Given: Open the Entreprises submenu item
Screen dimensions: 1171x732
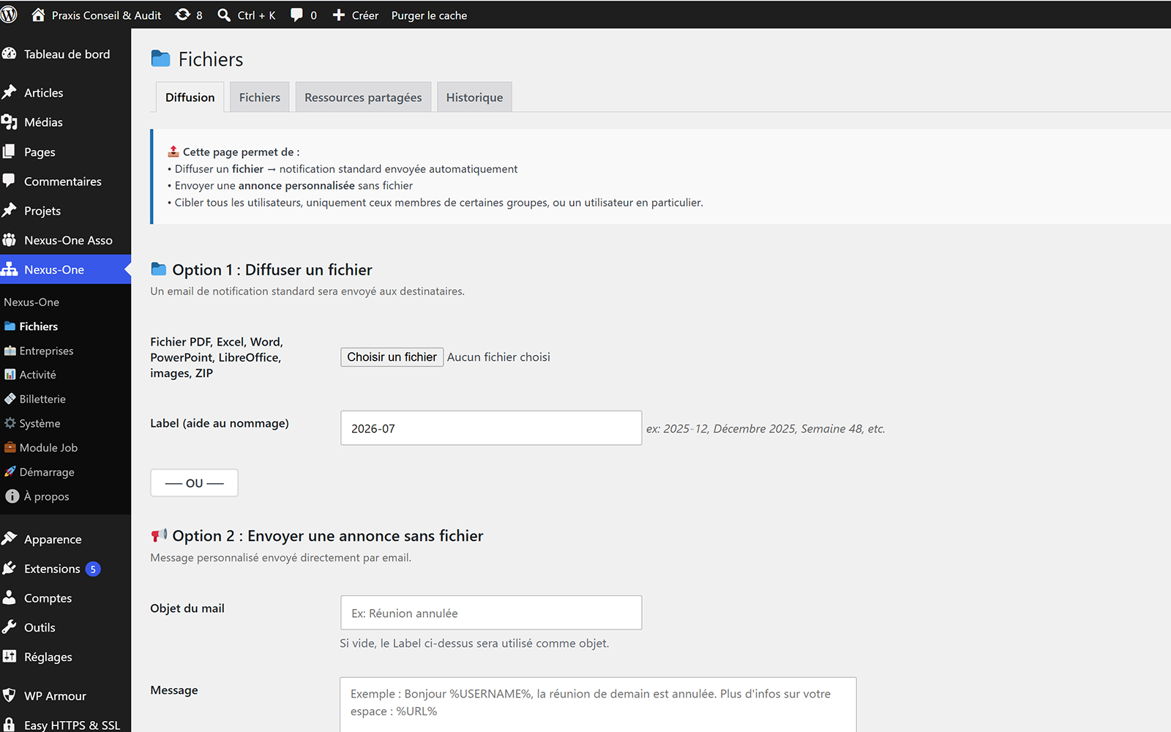Looking at the screenshot, I should (x=46, y=351).
